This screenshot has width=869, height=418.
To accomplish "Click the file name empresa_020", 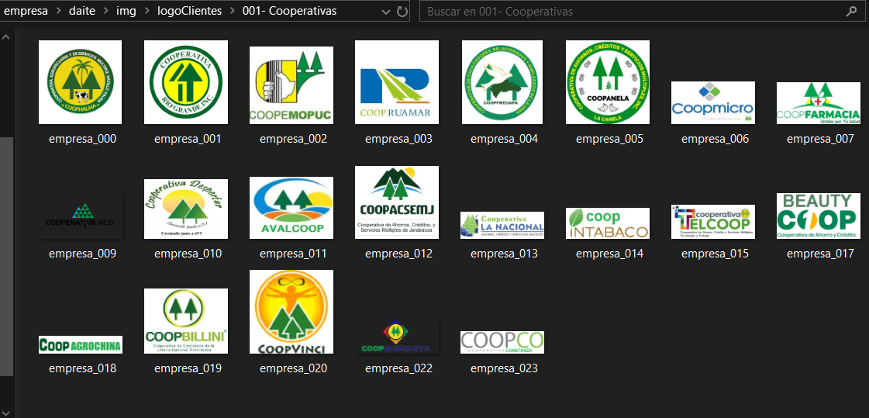I will pyautogui.click(x=294, y=368).
